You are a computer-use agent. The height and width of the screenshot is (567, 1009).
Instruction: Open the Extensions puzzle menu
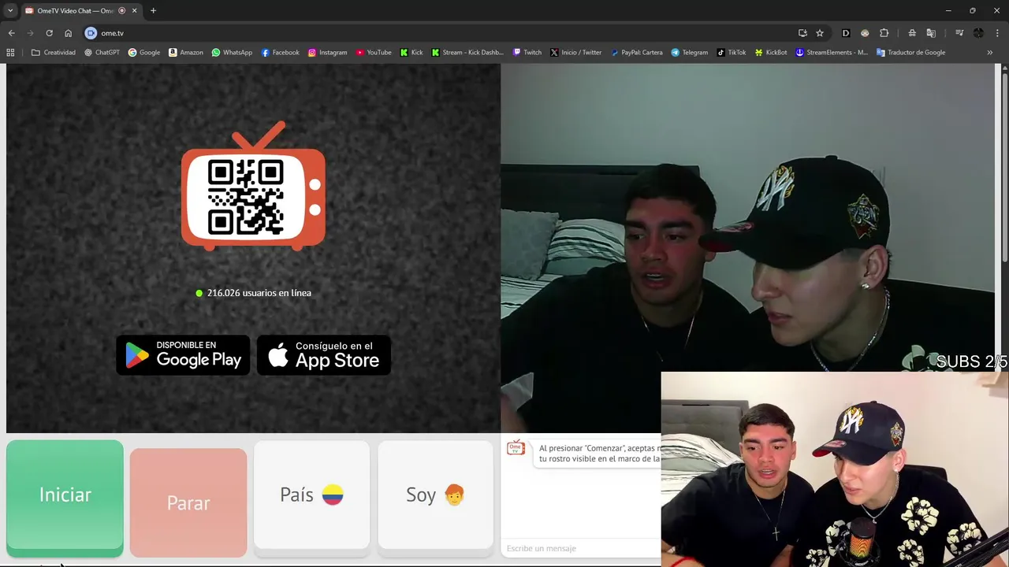coord(884,33)
